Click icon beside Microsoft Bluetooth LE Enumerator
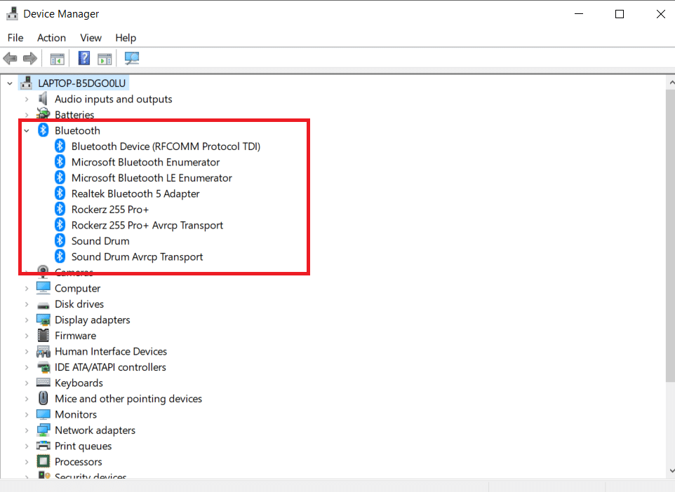This screenshot has height=492, width=675. click(x=60, y=177)
